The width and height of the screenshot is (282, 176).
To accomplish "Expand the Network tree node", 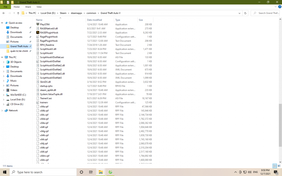I will 2,110.
